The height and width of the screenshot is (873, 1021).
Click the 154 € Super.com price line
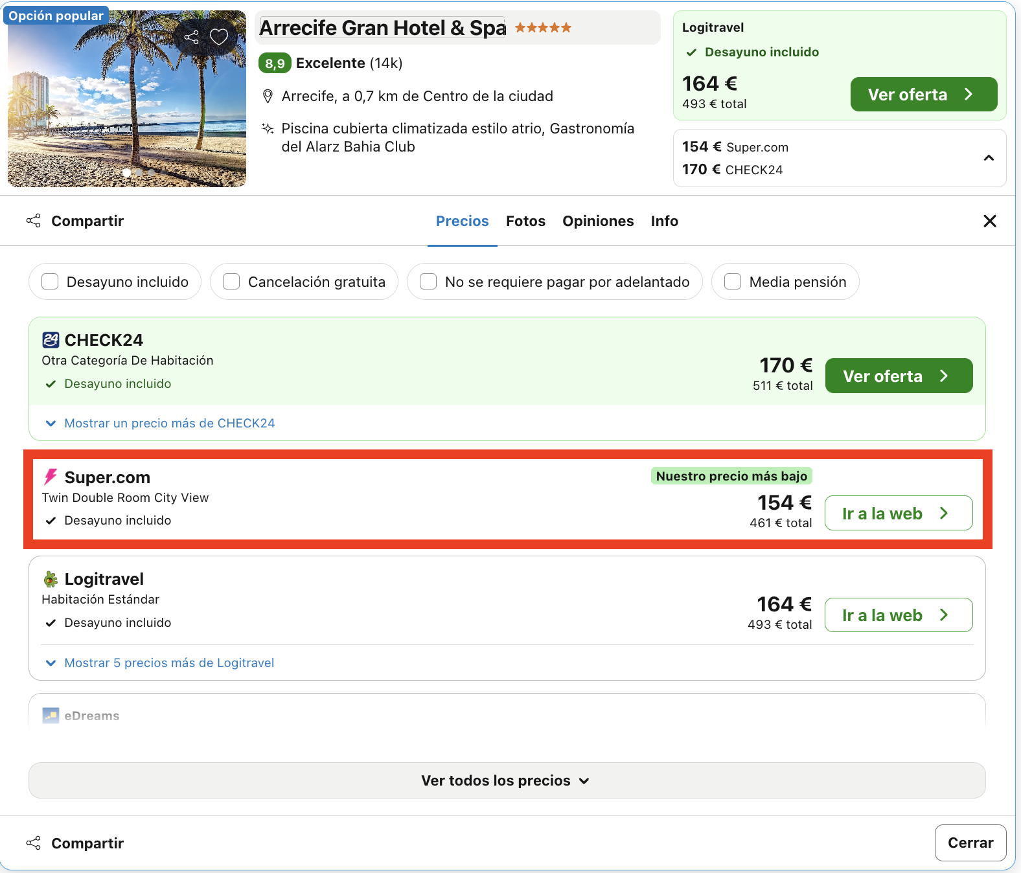(735, 147)
